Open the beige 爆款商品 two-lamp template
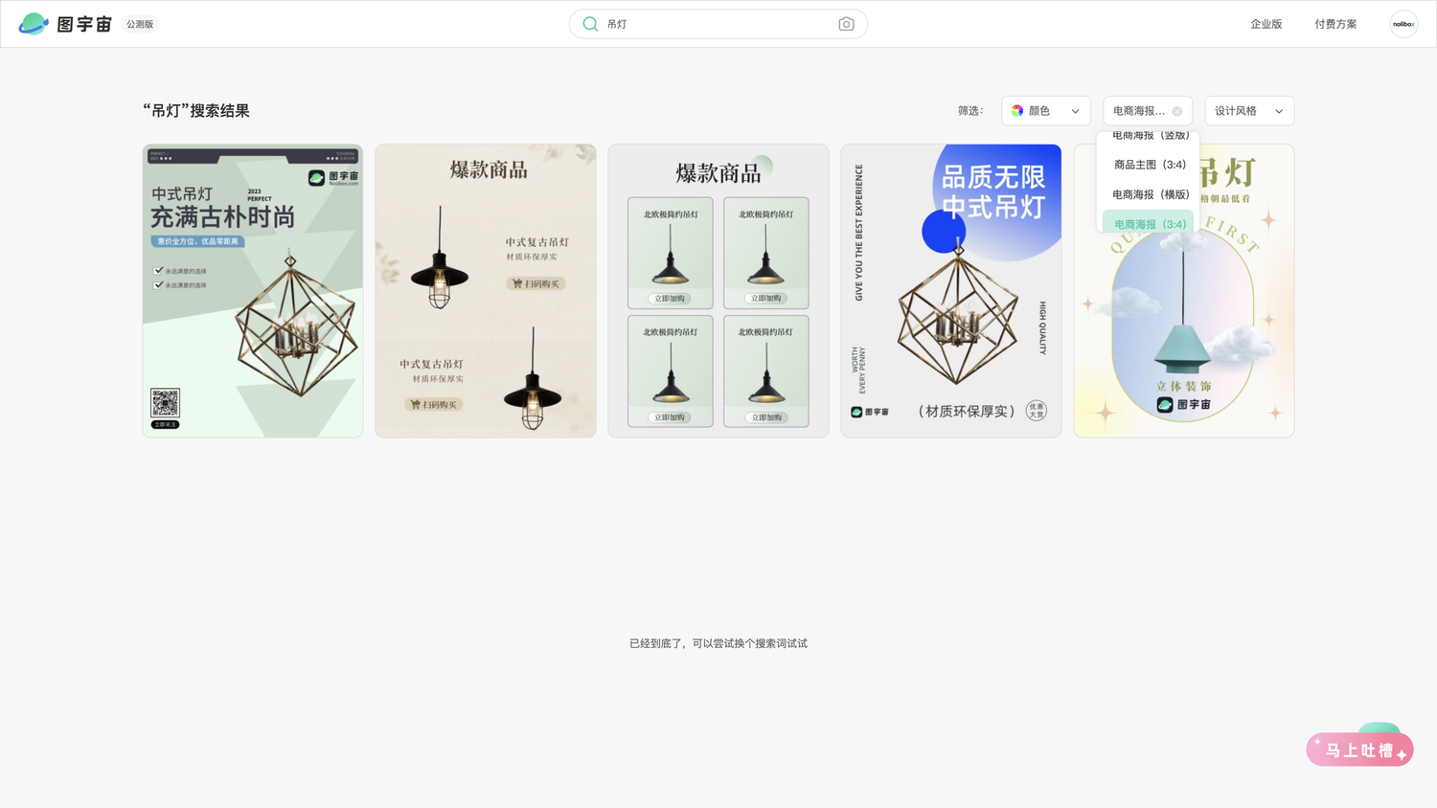 (486, 291)
